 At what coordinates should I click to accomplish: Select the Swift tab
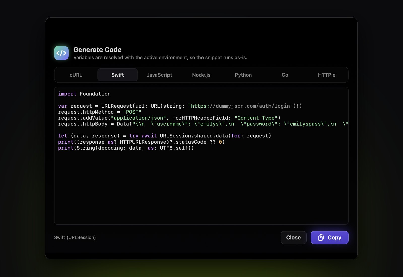[118, 75]
